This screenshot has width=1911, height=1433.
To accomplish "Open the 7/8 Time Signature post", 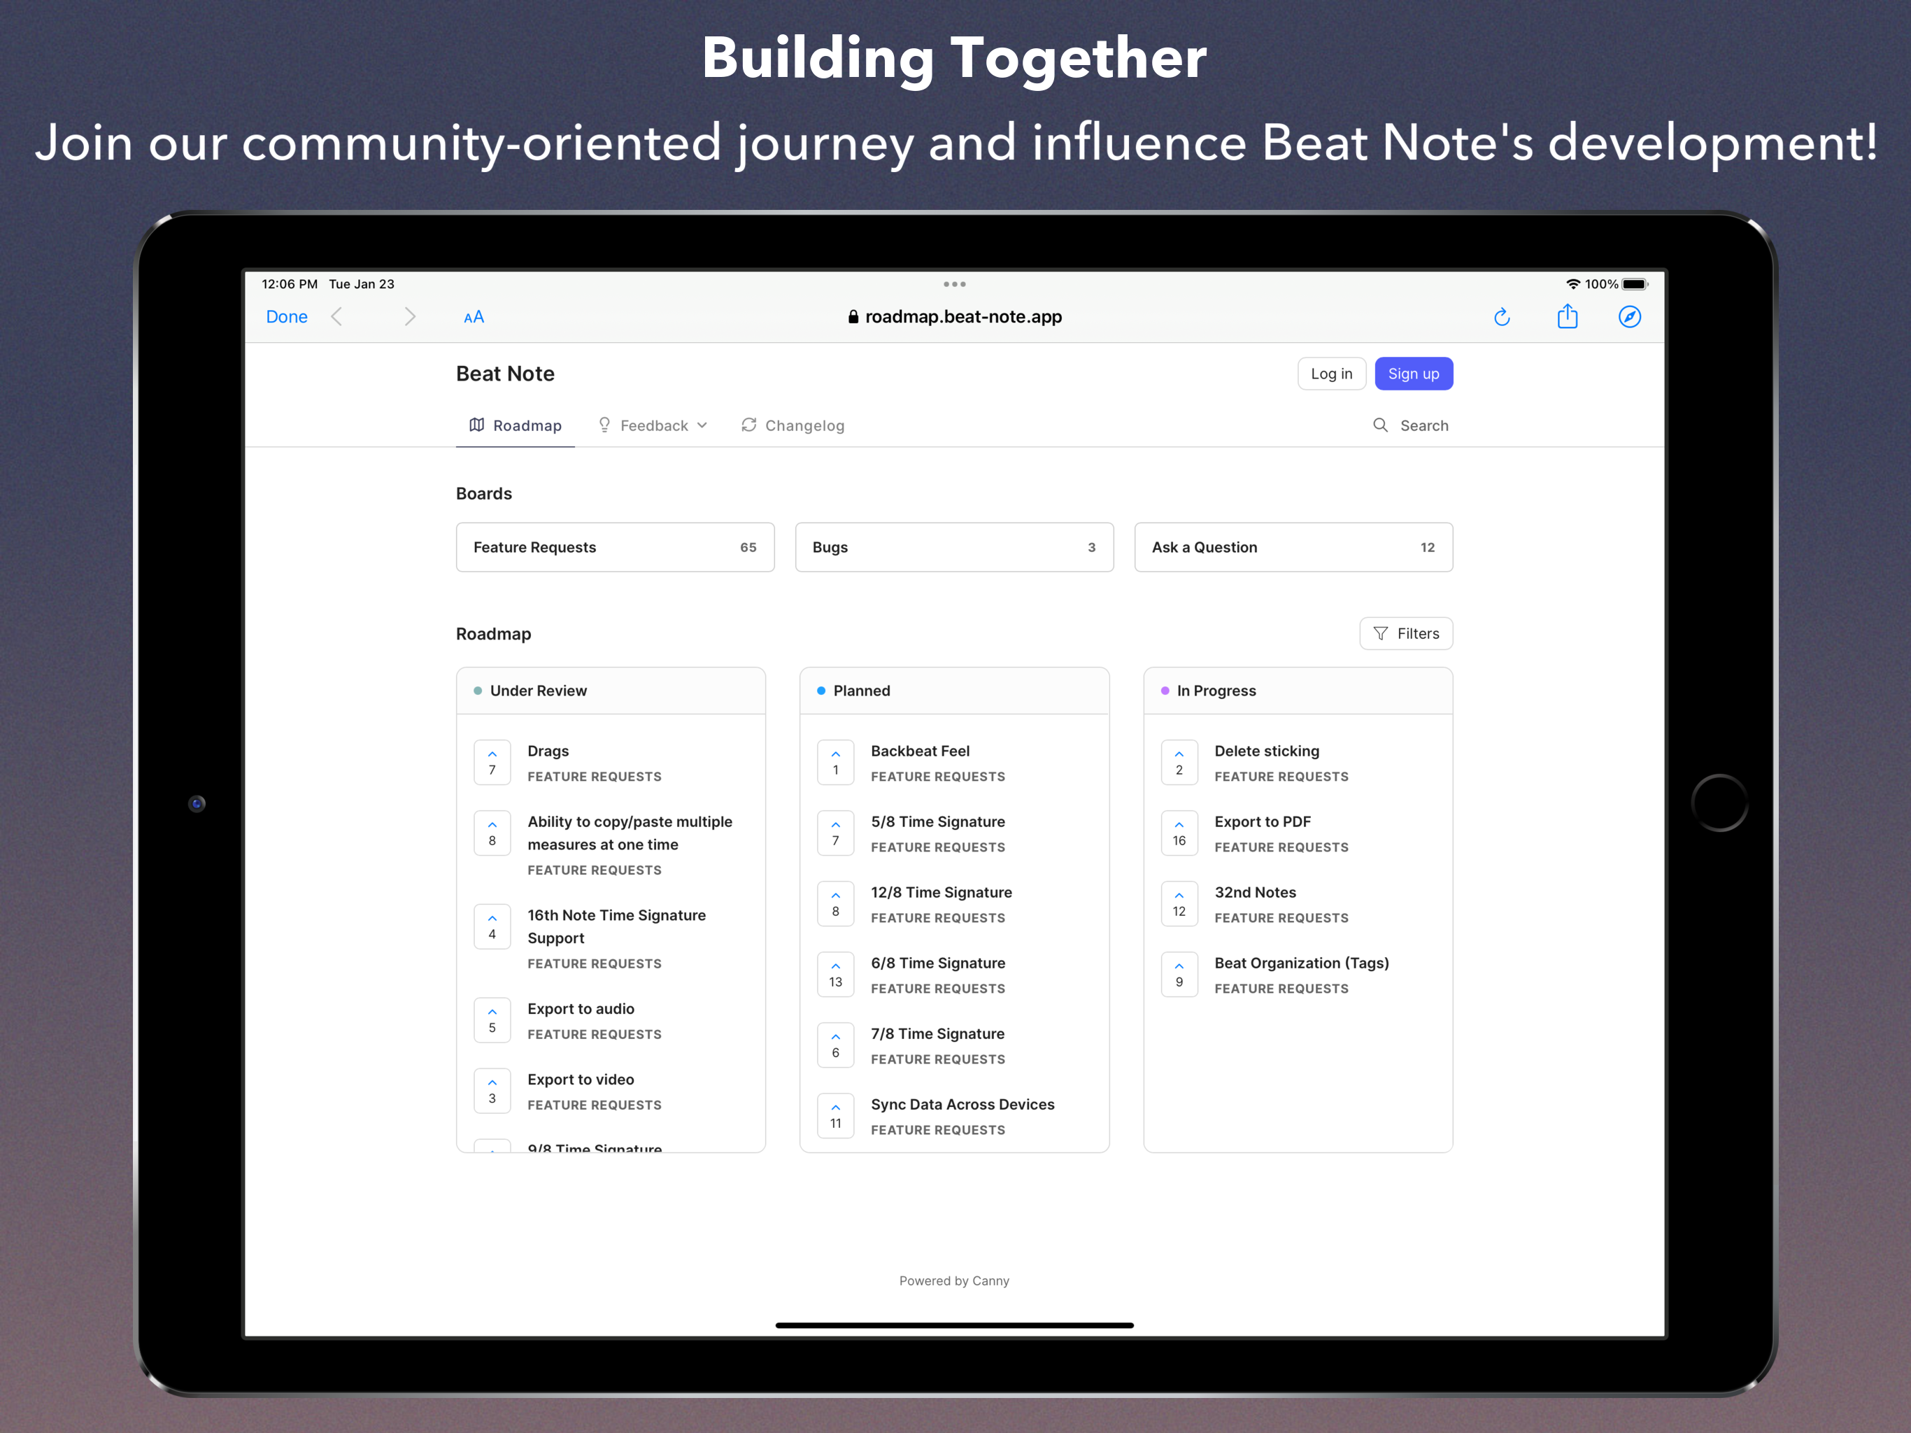I will coord(937,1033).
